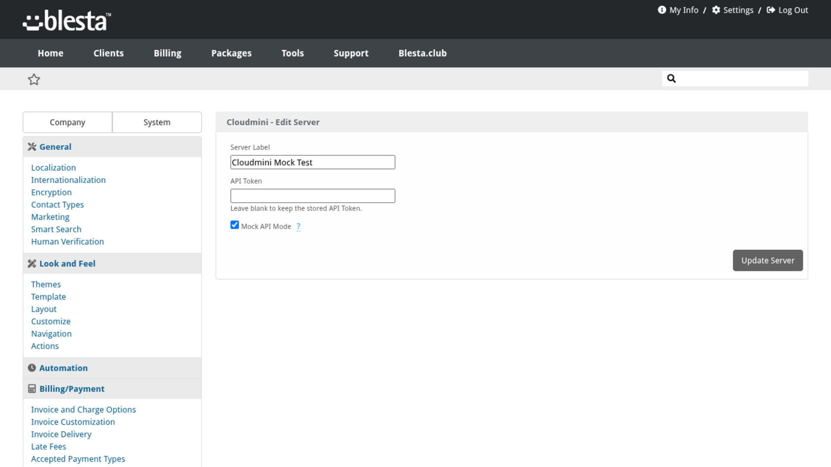This screenshot has height=467, width=831.
Task: Click the search magnifier icon
Action: click(x=671, y=78)
